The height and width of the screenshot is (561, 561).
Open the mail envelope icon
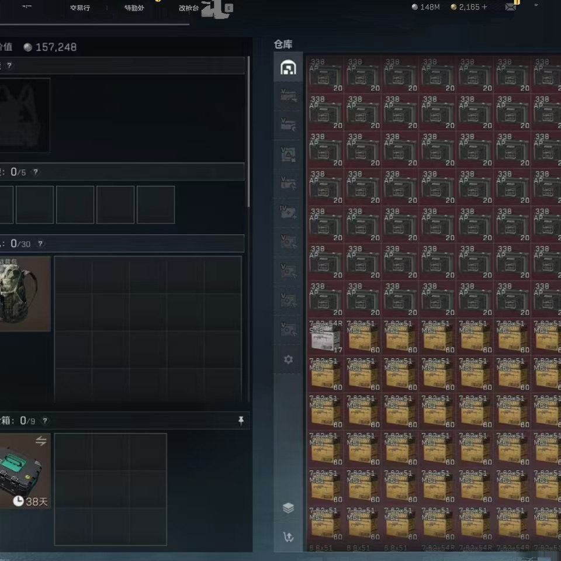pyautogui.click(x=511, y=7)
